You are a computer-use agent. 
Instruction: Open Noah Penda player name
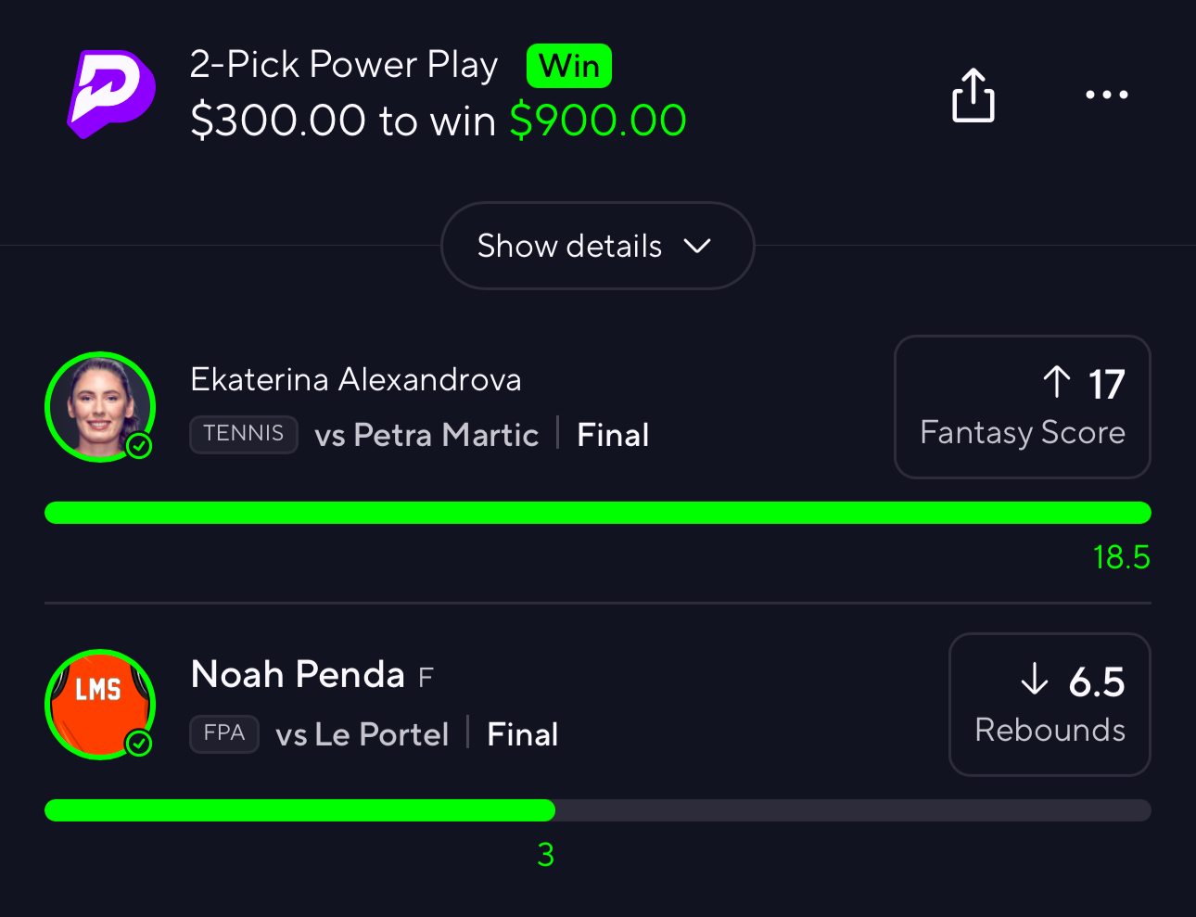click(298, 674)
